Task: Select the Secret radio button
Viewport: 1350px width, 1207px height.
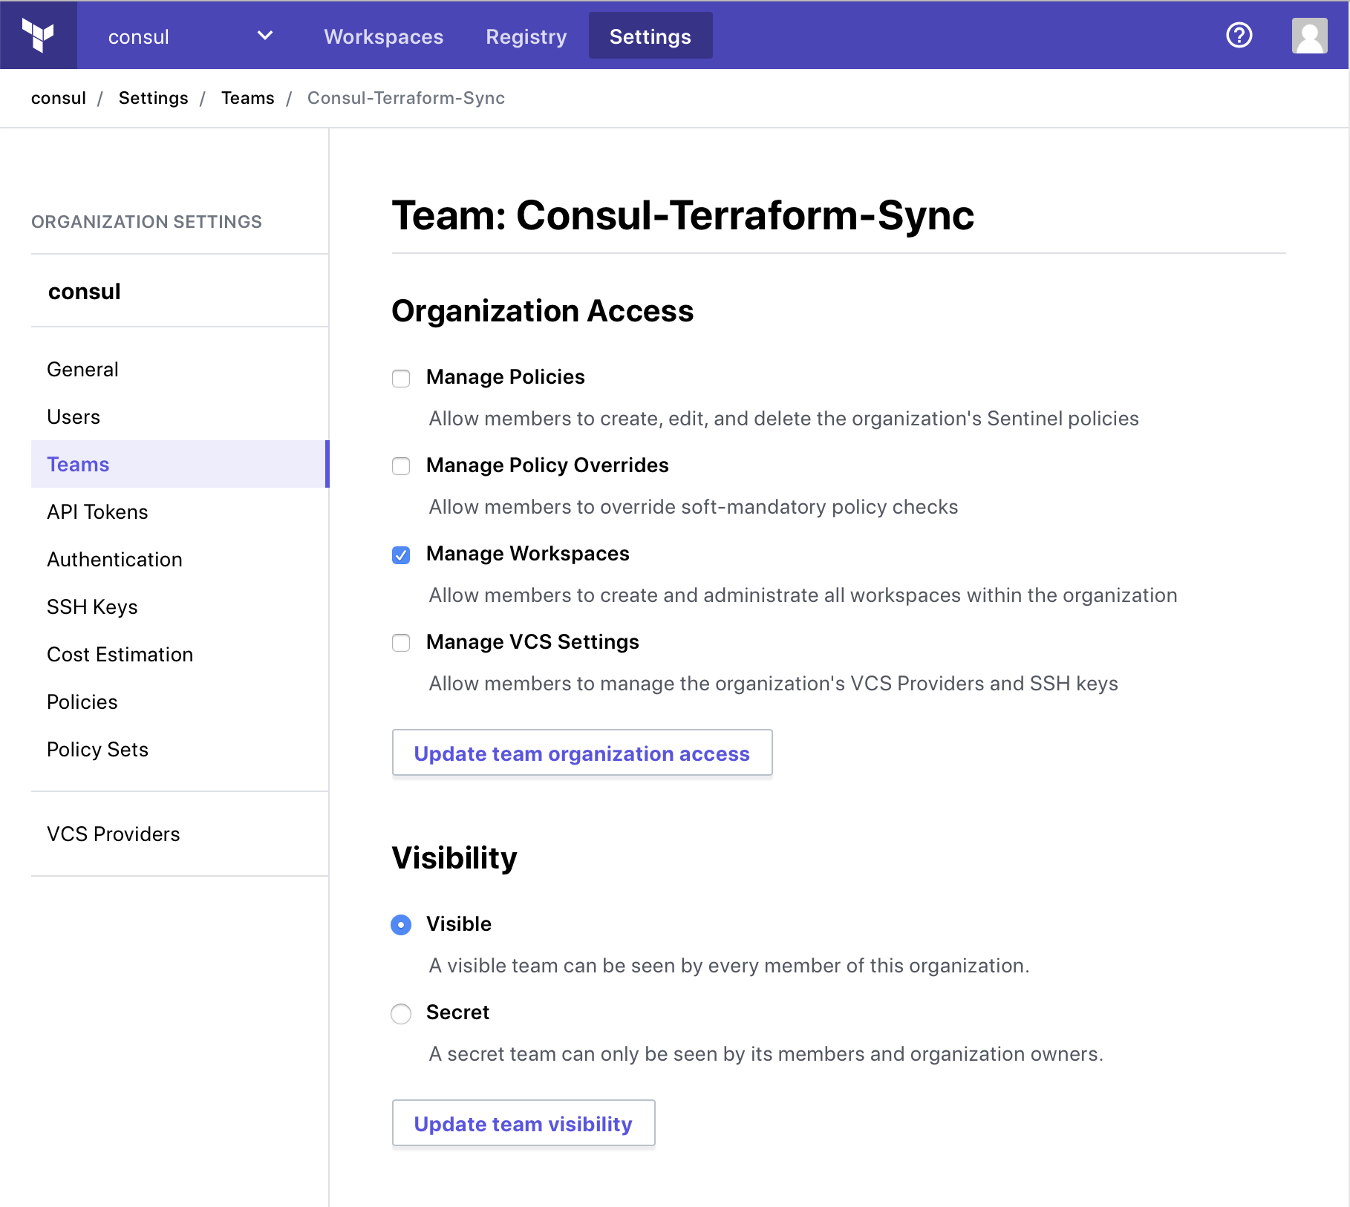Action: coord(401,1014)
